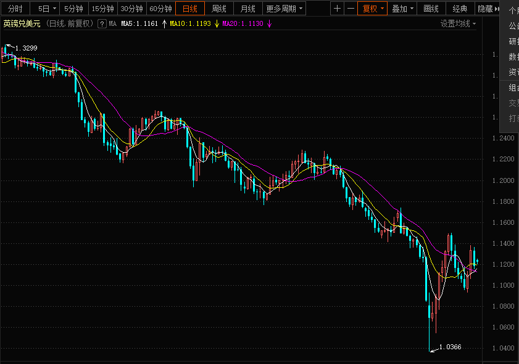The width and height of the screenshot is (519, 364).
Task: Activate the 画线 drawing tool
Action: (431, 9)
